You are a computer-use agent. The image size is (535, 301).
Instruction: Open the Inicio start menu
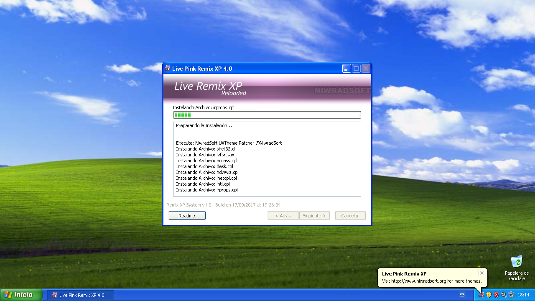coord(21,295)
